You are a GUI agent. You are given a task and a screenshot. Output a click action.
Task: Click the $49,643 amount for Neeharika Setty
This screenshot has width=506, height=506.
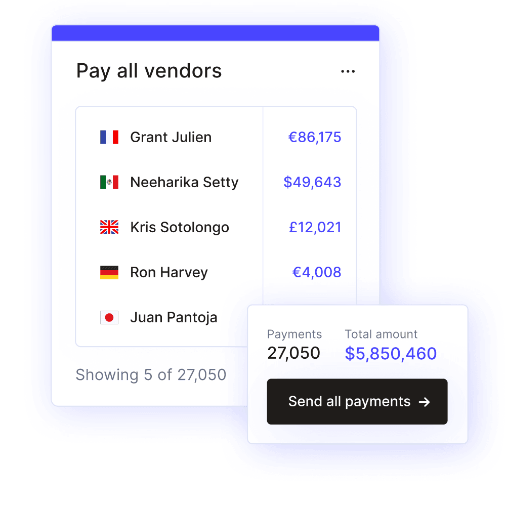(x=312, y=182)
